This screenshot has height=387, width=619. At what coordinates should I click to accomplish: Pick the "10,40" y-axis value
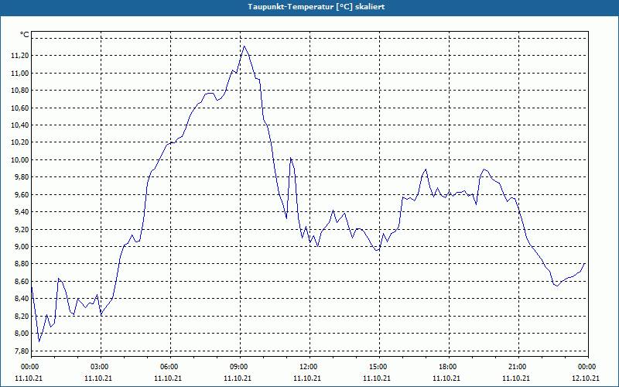(x=19, y=125)
